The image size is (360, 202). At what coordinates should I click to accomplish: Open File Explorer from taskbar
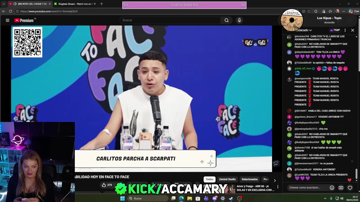click(190, 198)
